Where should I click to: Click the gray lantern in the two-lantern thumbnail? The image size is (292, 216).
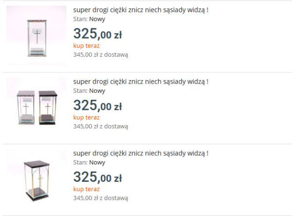pyautogui.click(x=26, y=108)
